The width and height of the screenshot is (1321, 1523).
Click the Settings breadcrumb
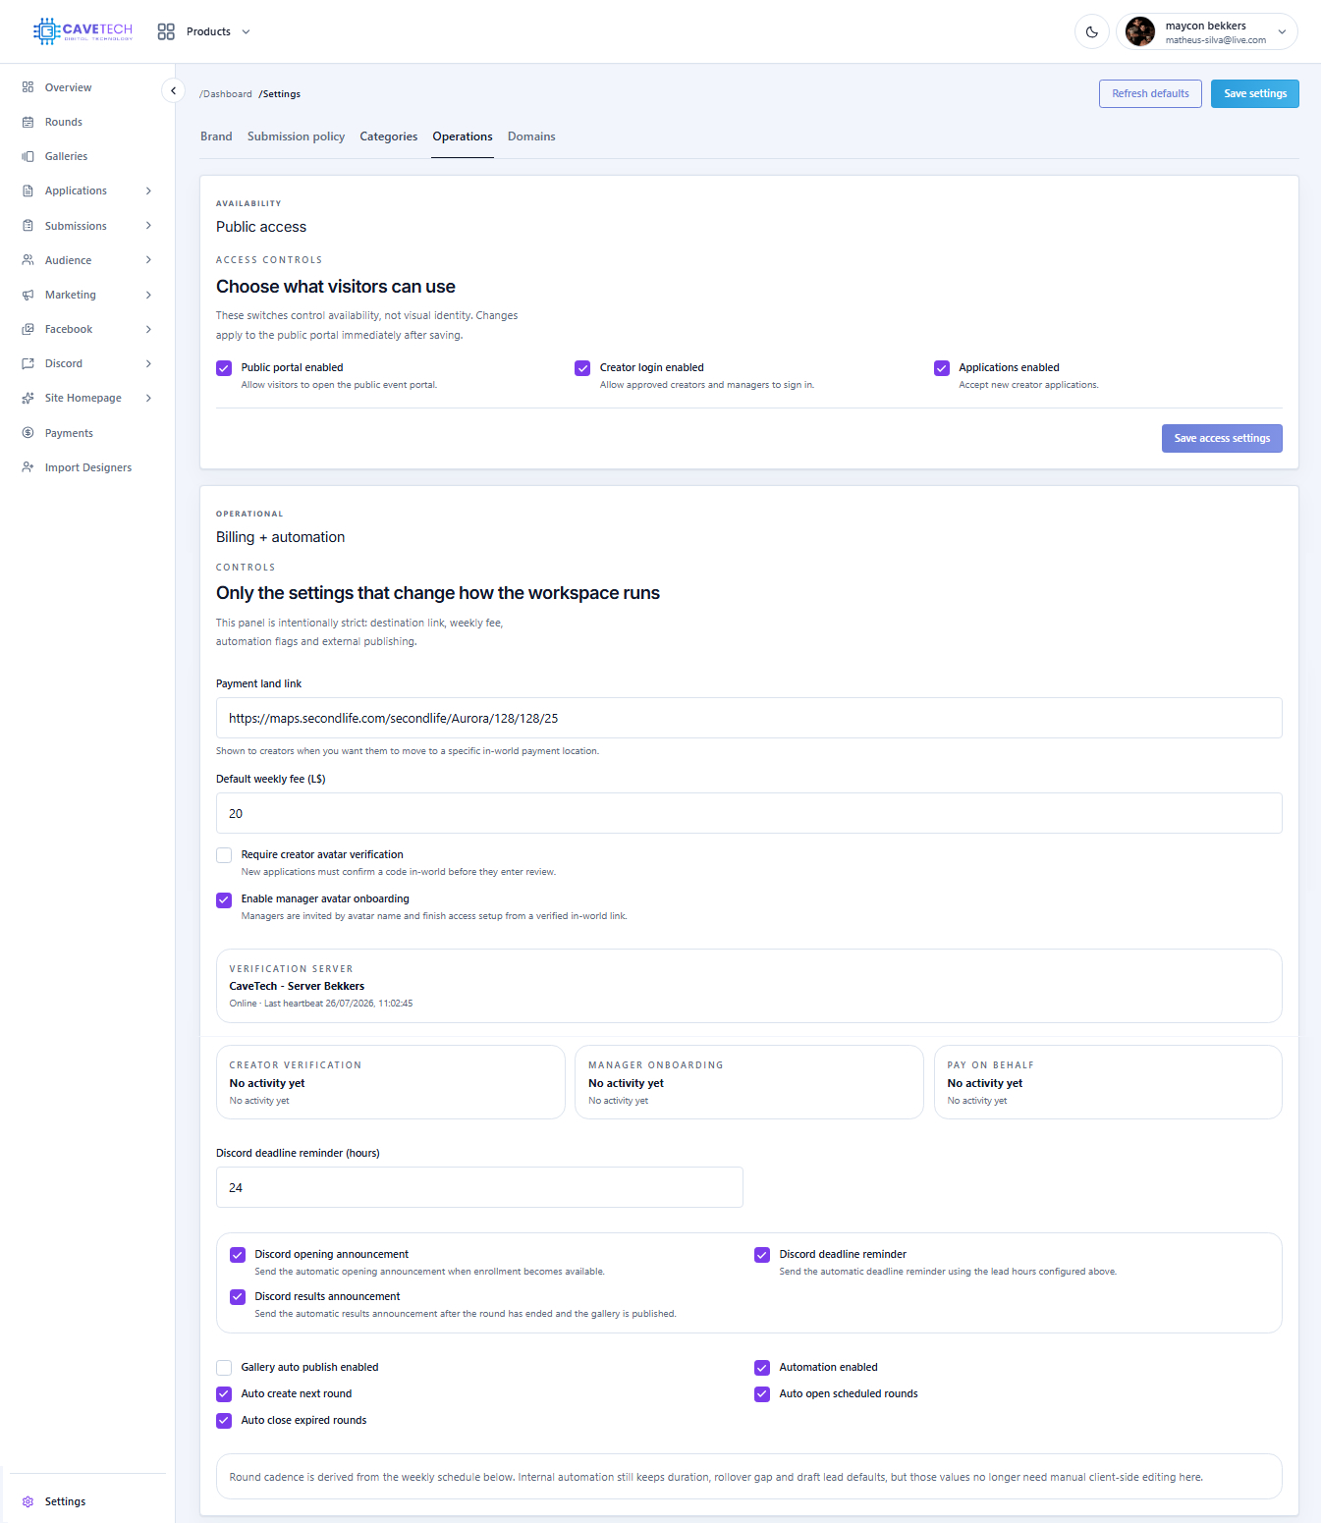280,94
